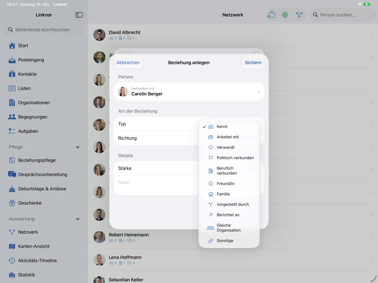Viewport: 378px width, 283px height.
Task: Click Sichern to save the relationship
Action: (x=253, y=63)
